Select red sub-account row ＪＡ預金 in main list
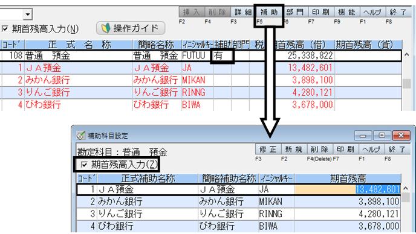Screen dimensions: 416x234 coord(201,68)
